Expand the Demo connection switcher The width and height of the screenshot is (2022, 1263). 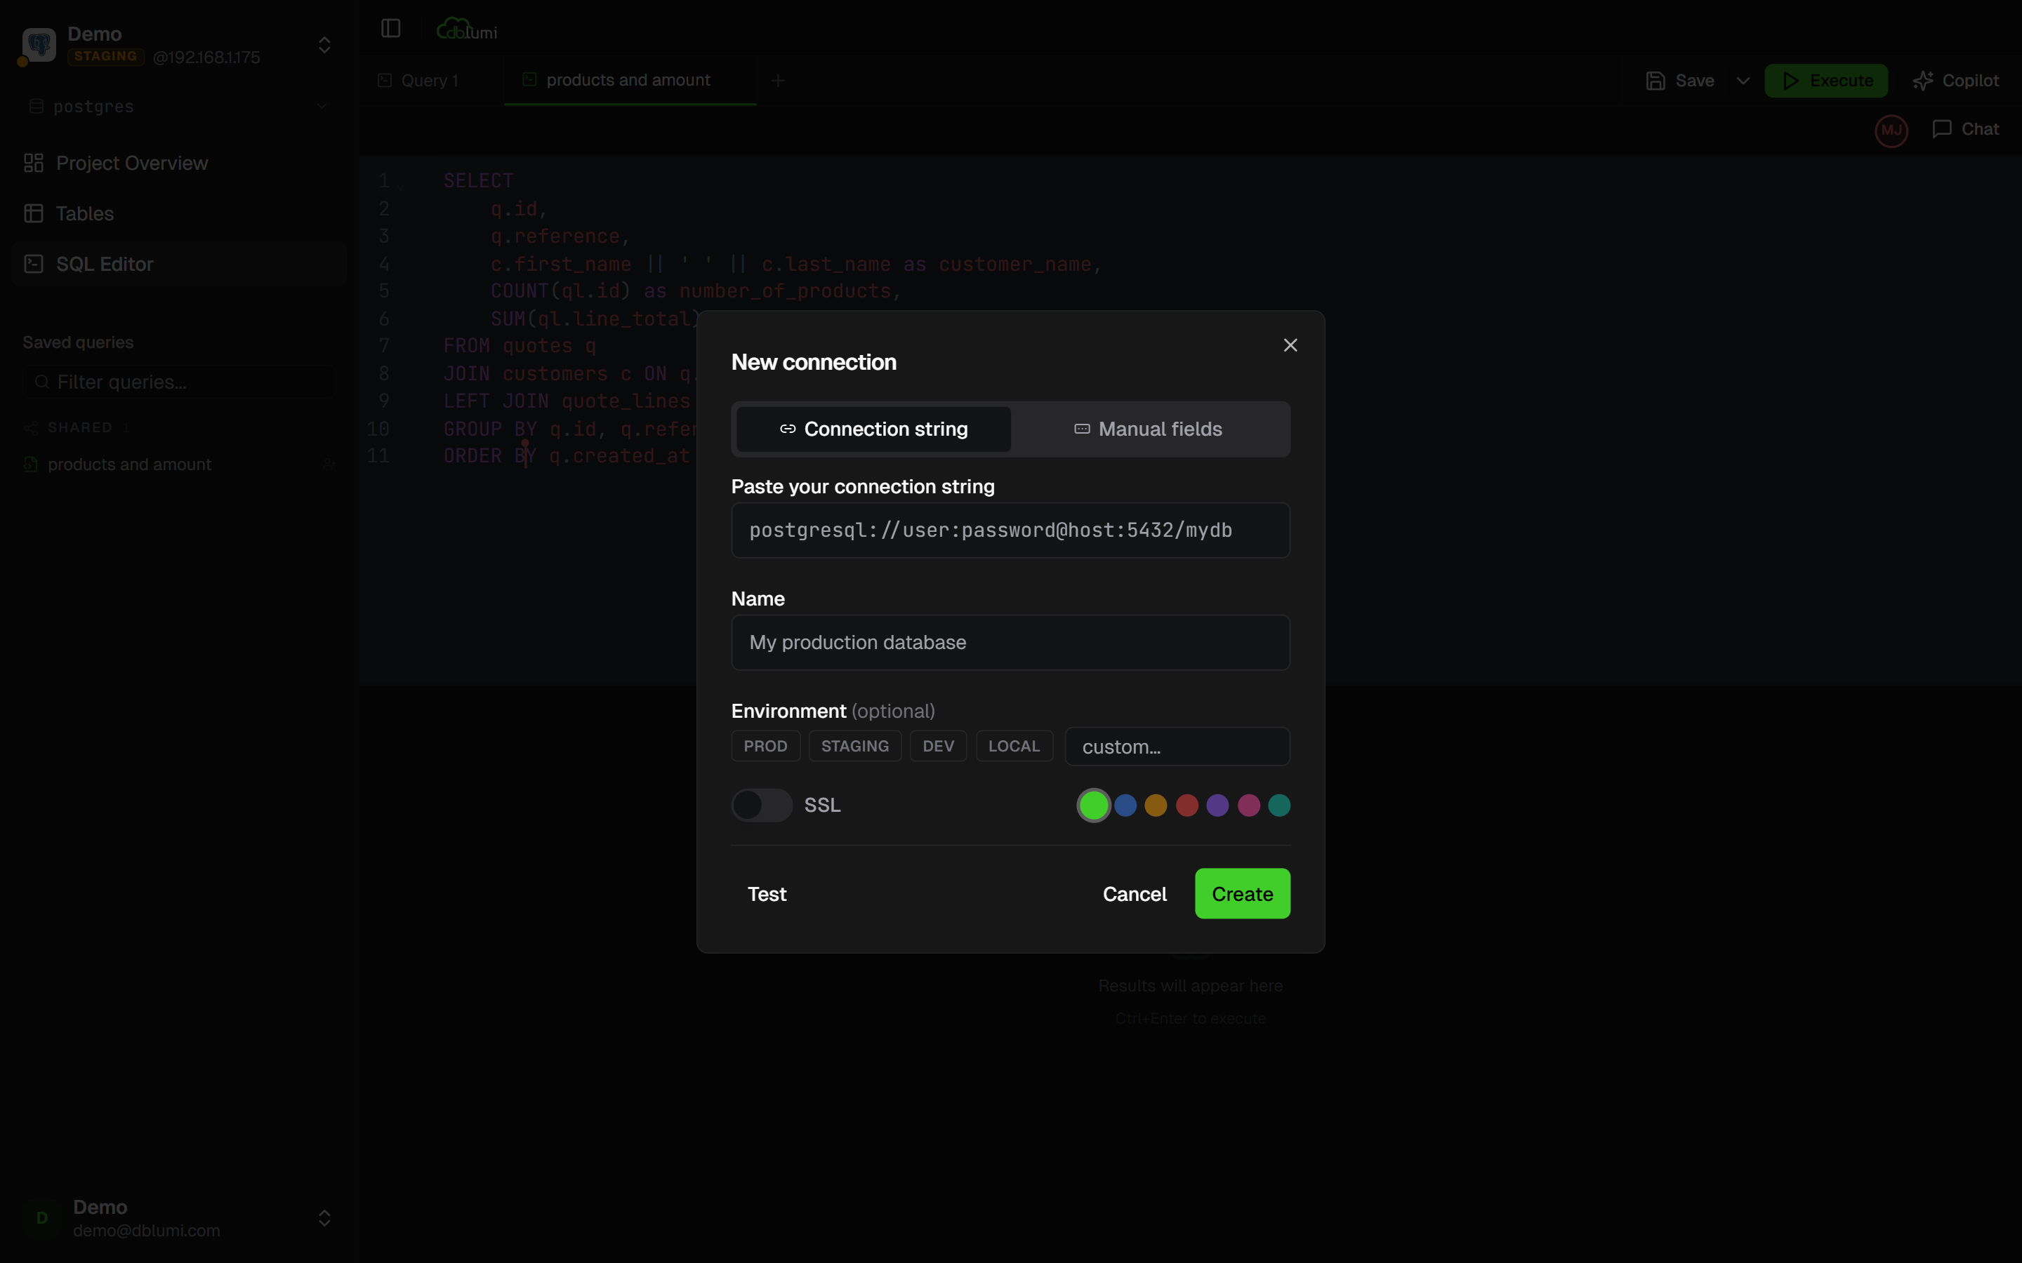click(x=324, y=45)
